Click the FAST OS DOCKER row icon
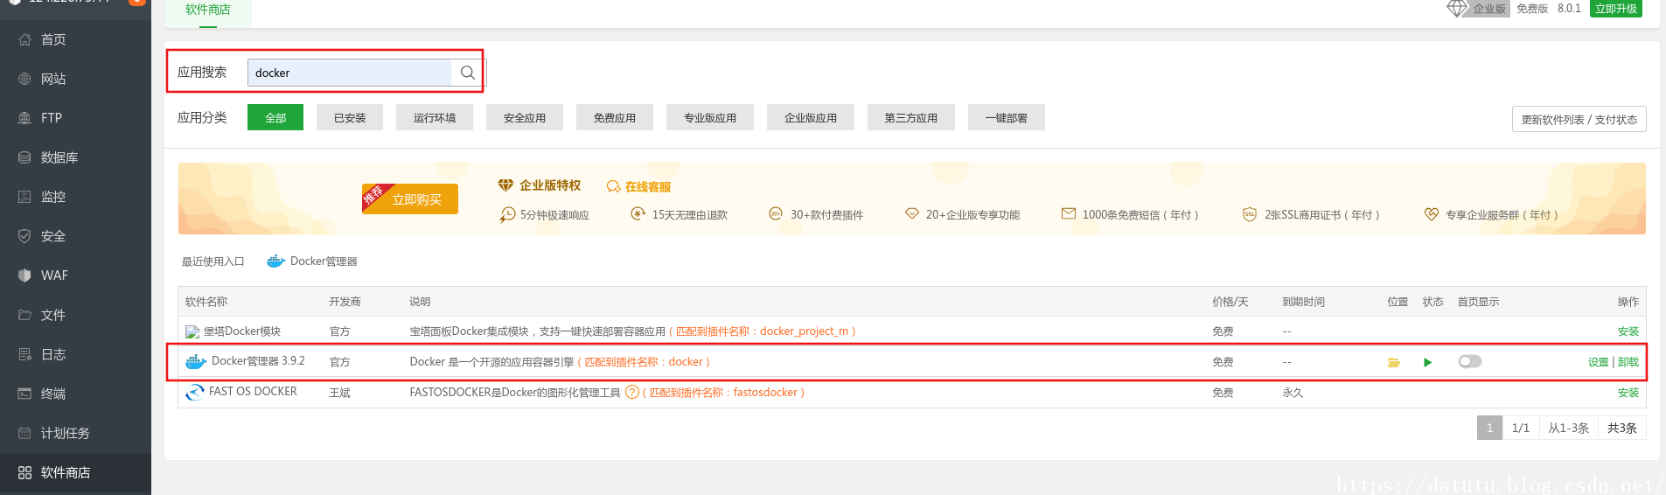This screenshot has width=1666, height=495. pyautogui.click(x=195, y=393)
